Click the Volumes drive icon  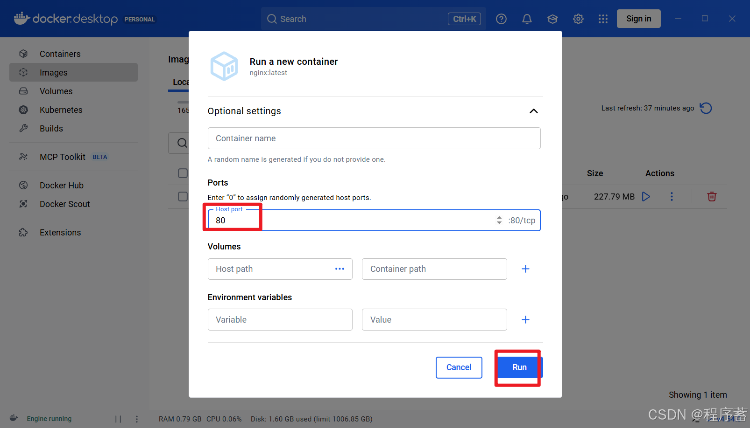tap(23, 91)
